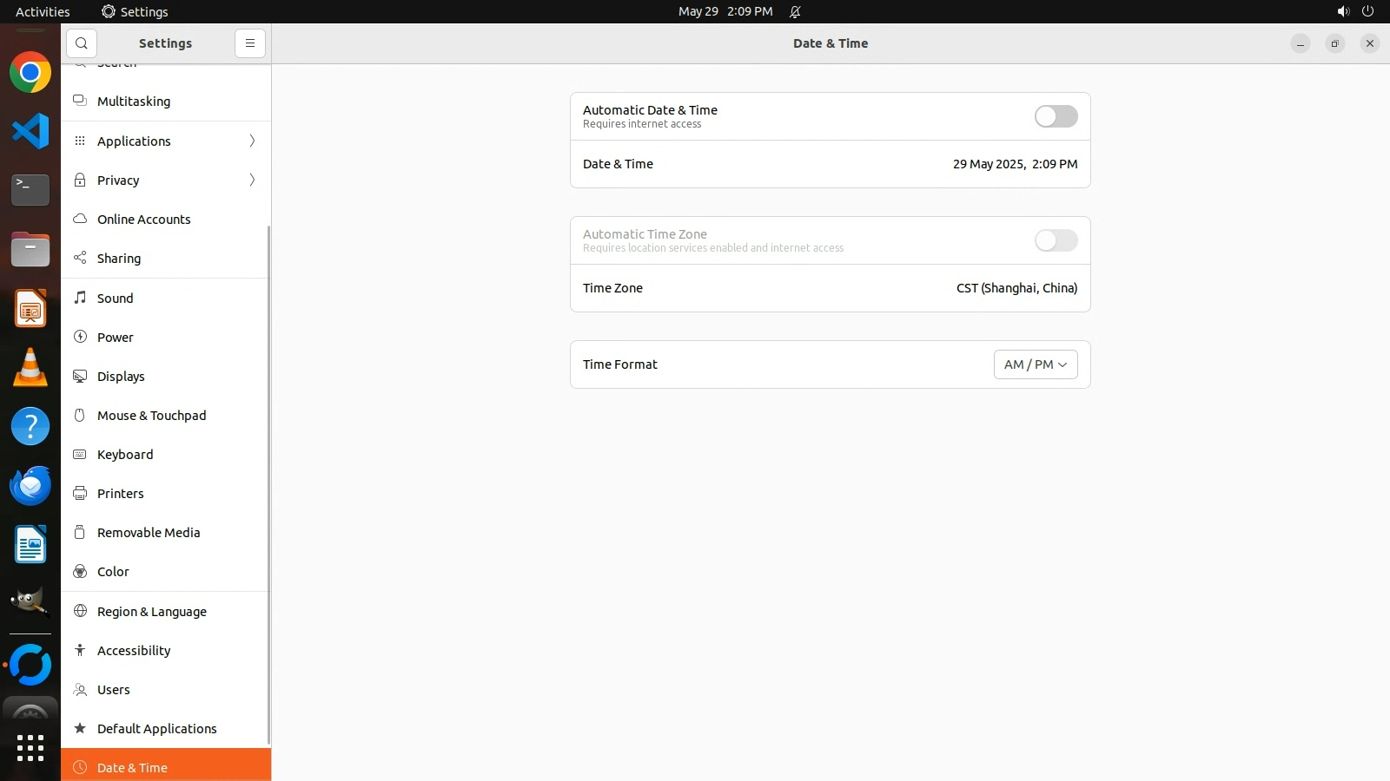Click the system volume icon
1390x781 pixels.
tap(1343, 11)
